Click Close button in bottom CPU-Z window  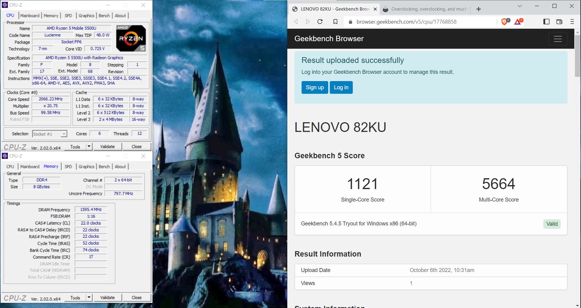137,298
